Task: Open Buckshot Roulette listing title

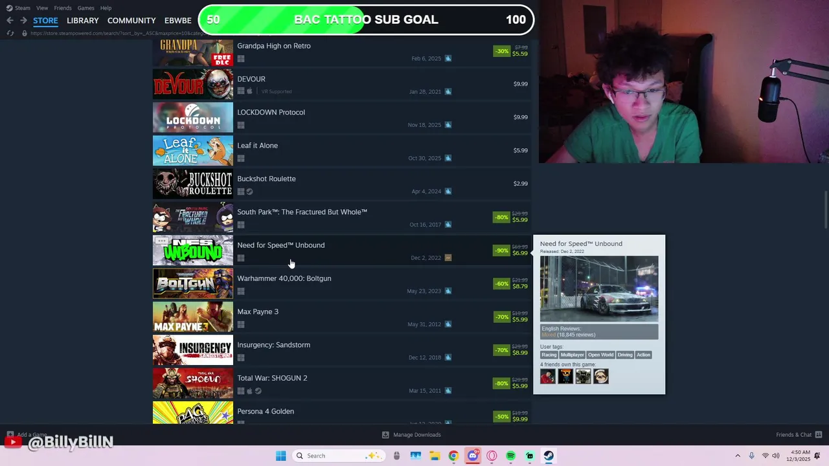Action: (x=266, y=179)
